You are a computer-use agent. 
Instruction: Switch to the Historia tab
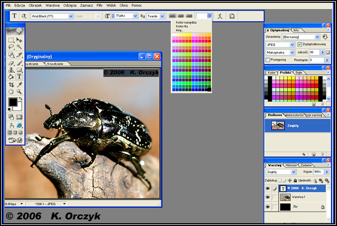click(x=291, y=165)
